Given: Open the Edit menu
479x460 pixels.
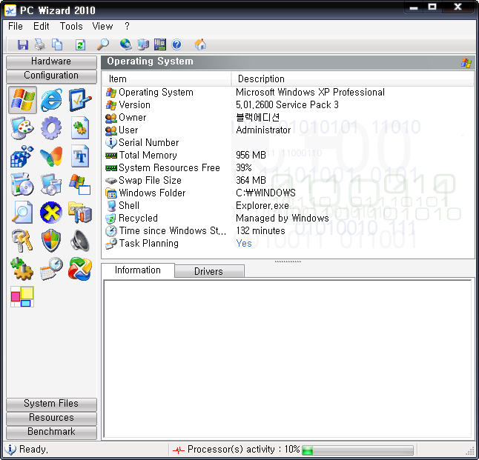Looking at the screenshot, I should pos(42,26).
